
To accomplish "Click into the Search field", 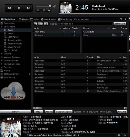I will [x=85, y=24].
